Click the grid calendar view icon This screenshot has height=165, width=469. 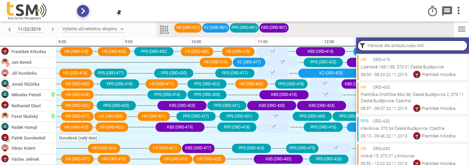(x=164, y=29)
